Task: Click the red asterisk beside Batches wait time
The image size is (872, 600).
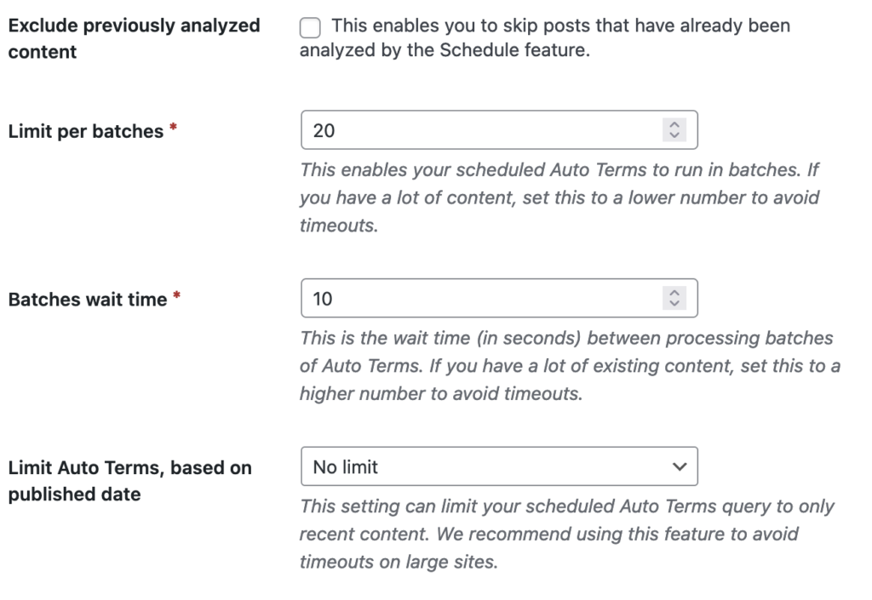Action: point(177,297)
